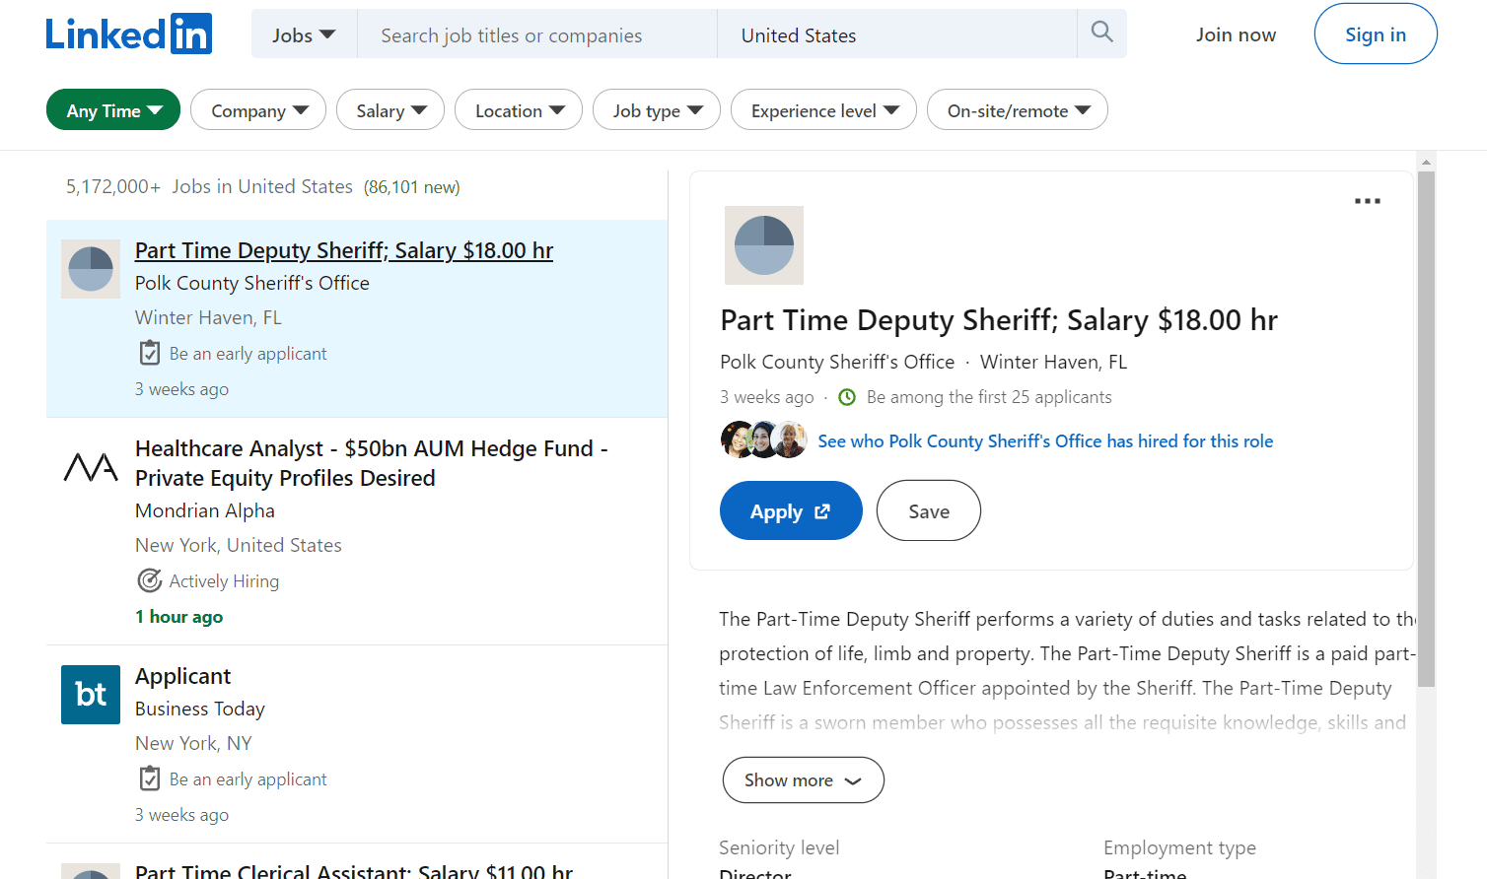Open the three-dots more options menu
Image resolution: width=1487 pixels, height=879 pixels.
coord(1367,201)
